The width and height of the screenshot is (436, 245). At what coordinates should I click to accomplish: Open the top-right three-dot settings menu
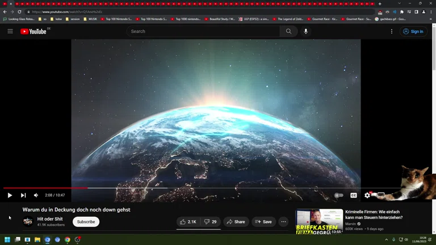pyautogui.click(x=392, y=31)
